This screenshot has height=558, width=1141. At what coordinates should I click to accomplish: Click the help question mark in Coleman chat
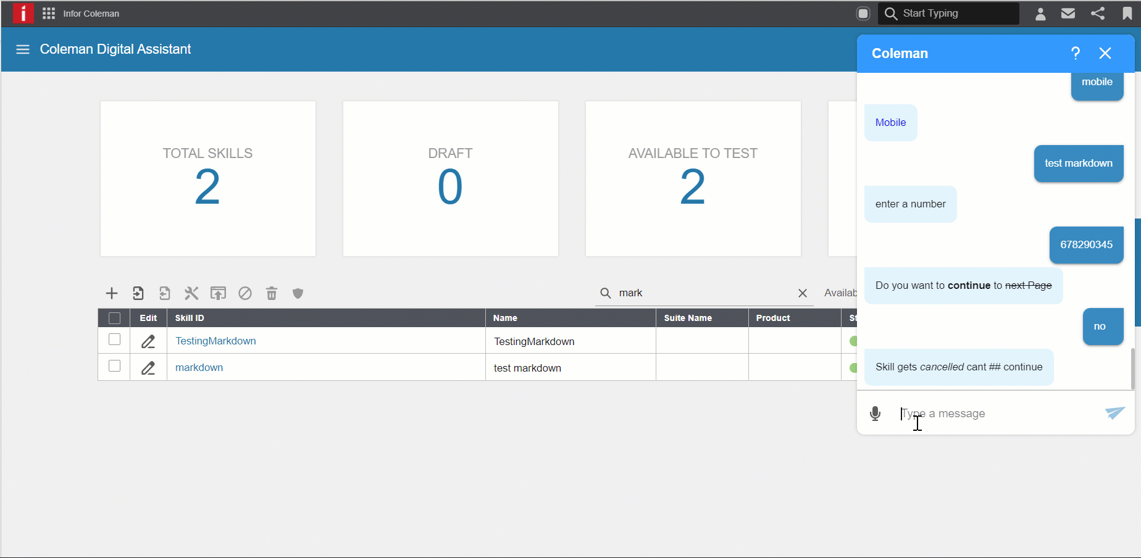click(1076, 54)
